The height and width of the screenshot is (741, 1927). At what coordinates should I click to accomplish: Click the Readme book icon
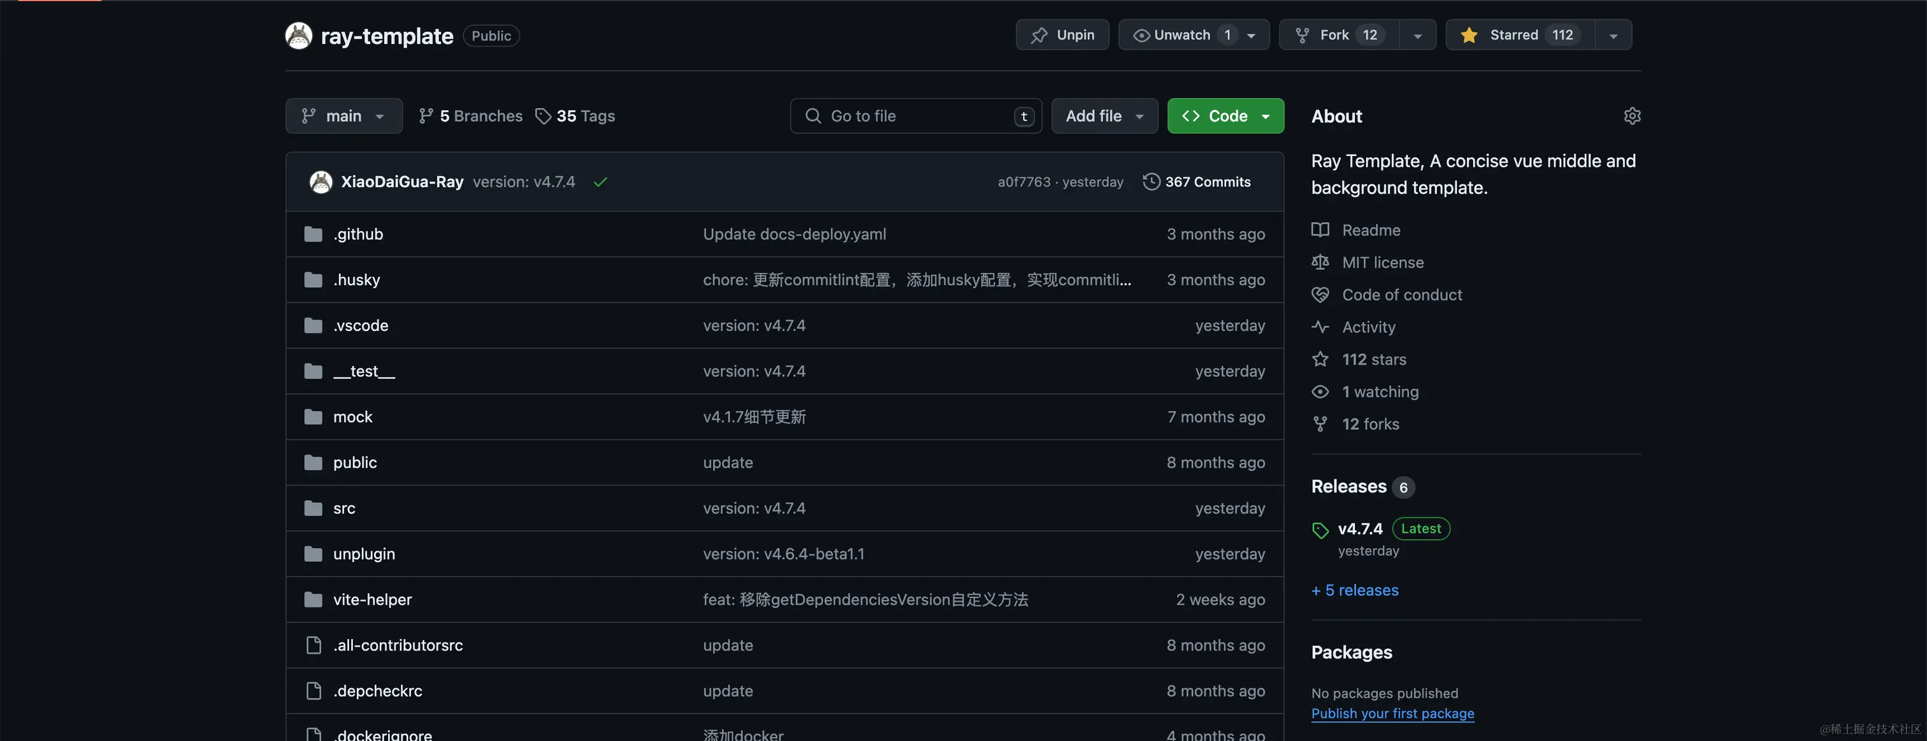tap(1320, 229)
